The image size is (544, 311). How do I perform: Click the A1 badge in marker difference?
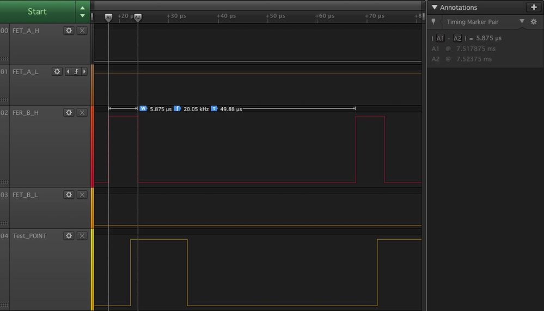point(441,38)
